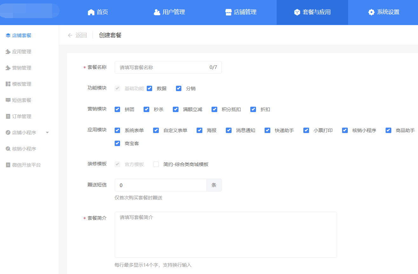Click the puzzle icon next to 应用管理
The image size is (418, 274).
pos(8,52)
